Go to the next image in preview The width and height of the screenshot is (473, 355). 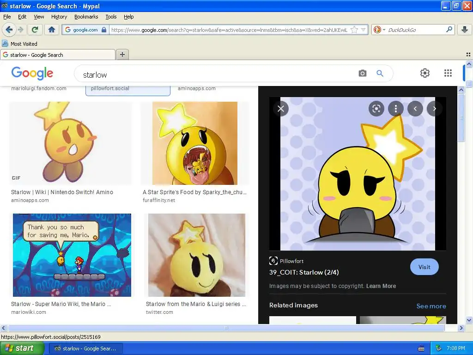434,109
